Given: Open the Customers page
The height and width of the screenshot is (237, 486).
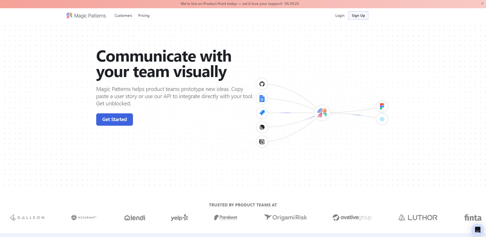Looking at the screenshot, I should 123,16.
